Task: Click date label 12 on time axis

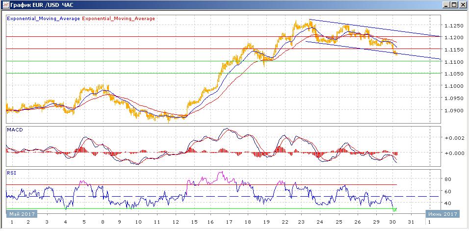Action: pos(176,222)
